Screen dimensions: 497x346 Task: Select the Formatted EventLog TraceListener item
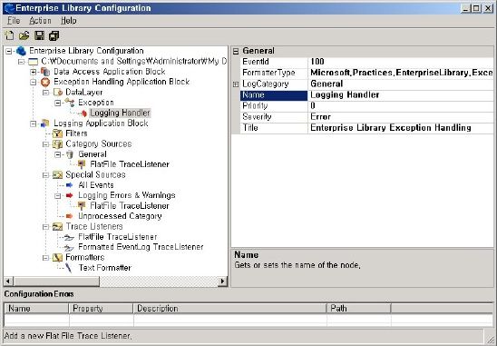tap(141, 247)
